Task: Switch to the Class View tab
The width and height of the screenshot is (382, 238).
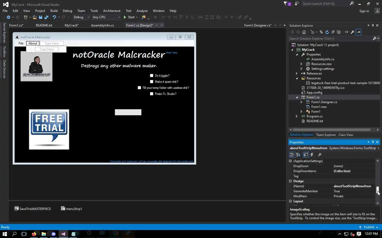Action: (x=346, y=135)
